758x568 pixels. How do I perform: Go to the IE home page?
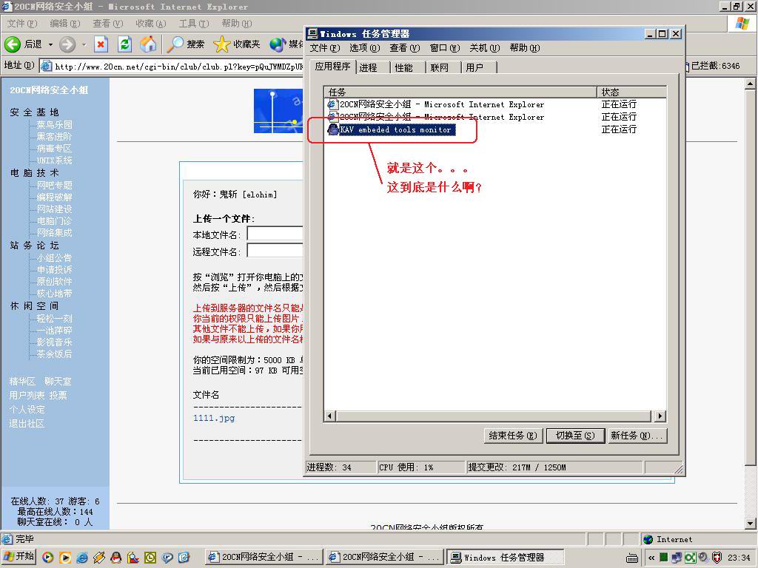click(148, 44)
